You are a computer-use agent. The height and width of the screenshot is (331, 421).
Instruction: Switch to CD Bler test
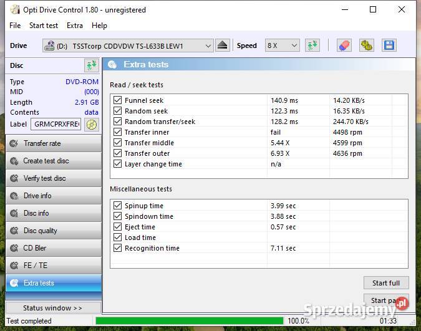click(x=54, y=248)
